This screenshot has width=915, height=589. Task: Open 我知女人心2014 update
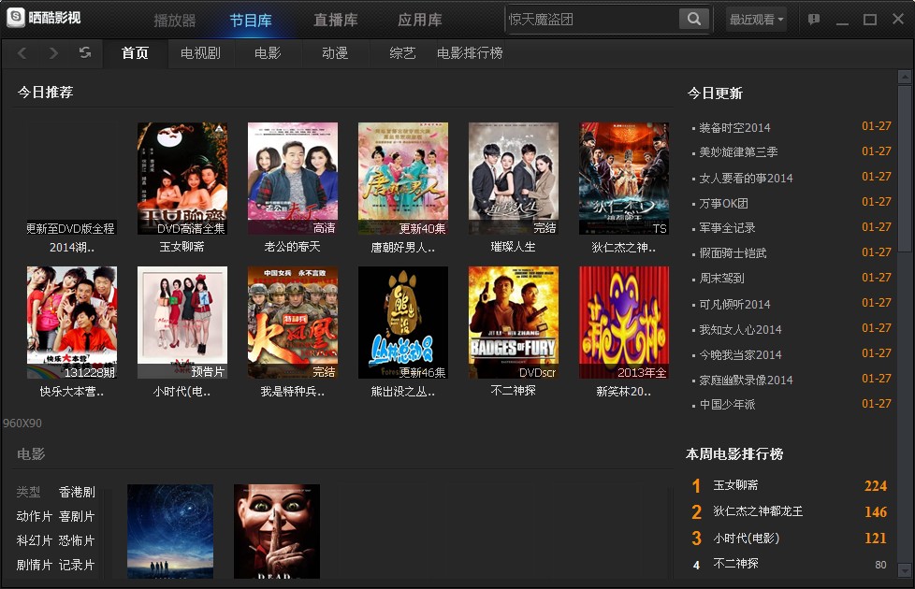(x=740, y=329)
